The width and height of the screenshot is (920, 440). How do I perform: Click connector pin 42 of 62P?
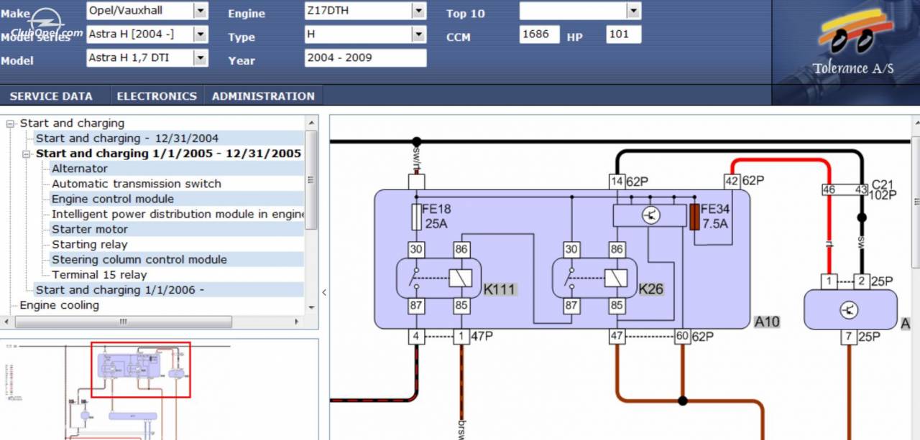tap(732, 182)
